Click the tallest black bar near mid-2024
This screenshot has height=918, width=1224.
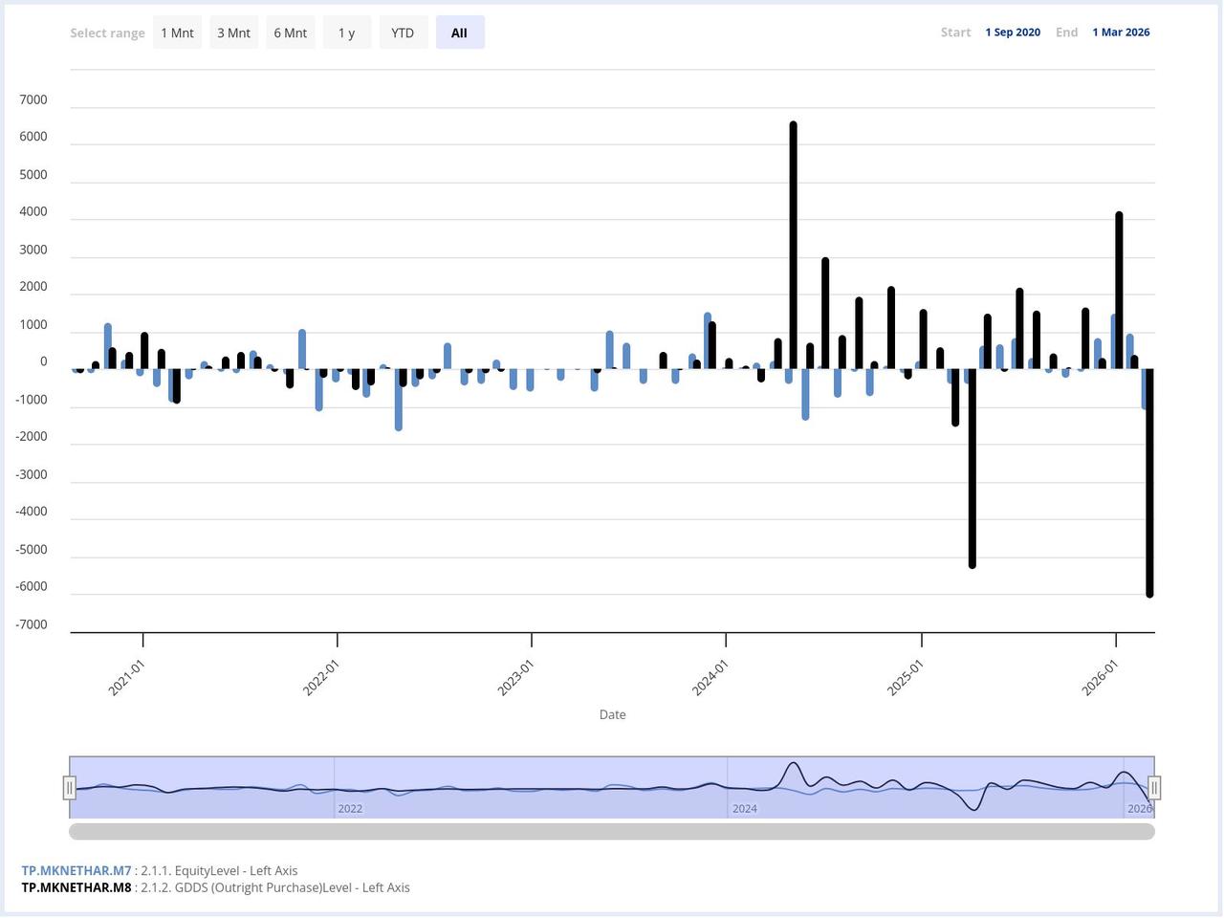pyautogui.click(x=793, y=239)
